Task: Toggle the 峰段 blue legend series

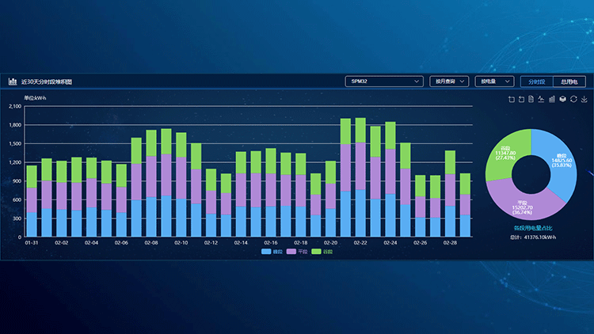Action: pyautogui.click(x=272, y=252)
